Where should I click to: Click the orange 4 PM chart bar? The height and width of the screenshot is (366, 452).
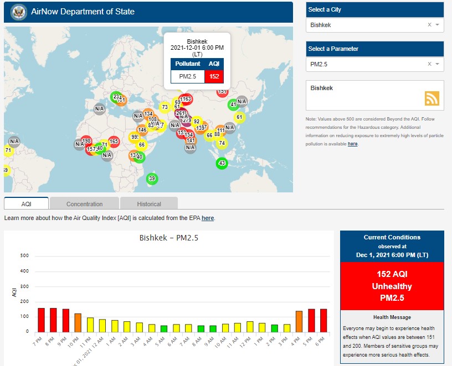pyautogui.click(x=299, y=321)
